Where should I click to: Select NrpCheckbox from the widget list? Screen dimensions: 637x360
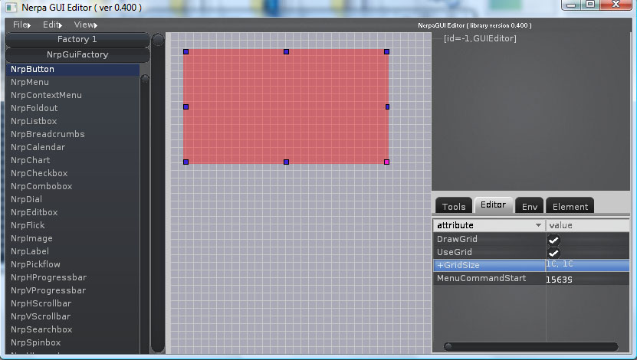click(x=39, y=173)
